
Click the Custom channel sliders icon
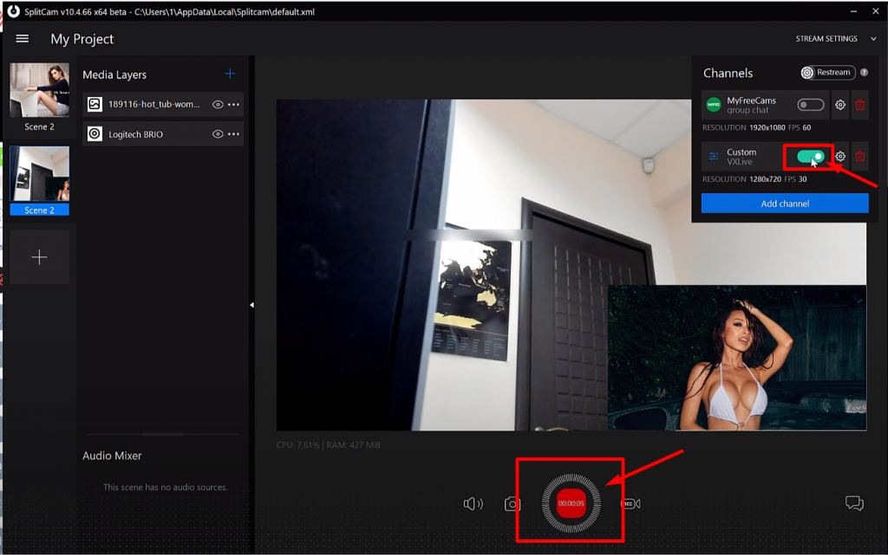(x=714, y=157)
